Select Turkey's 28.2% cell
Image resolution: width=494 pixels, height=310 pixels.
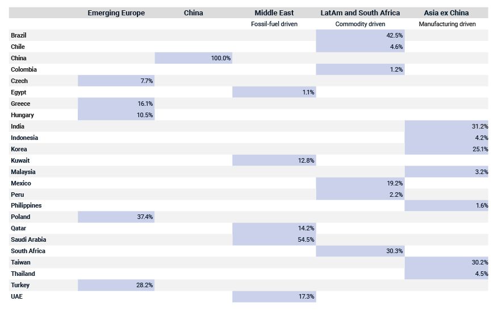(116, 285)
